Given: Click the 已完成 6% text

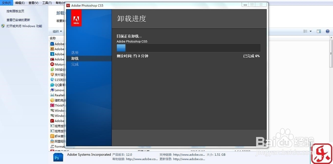Looking at the screenshot, I should pyautogui.click(x=251, y=56).
